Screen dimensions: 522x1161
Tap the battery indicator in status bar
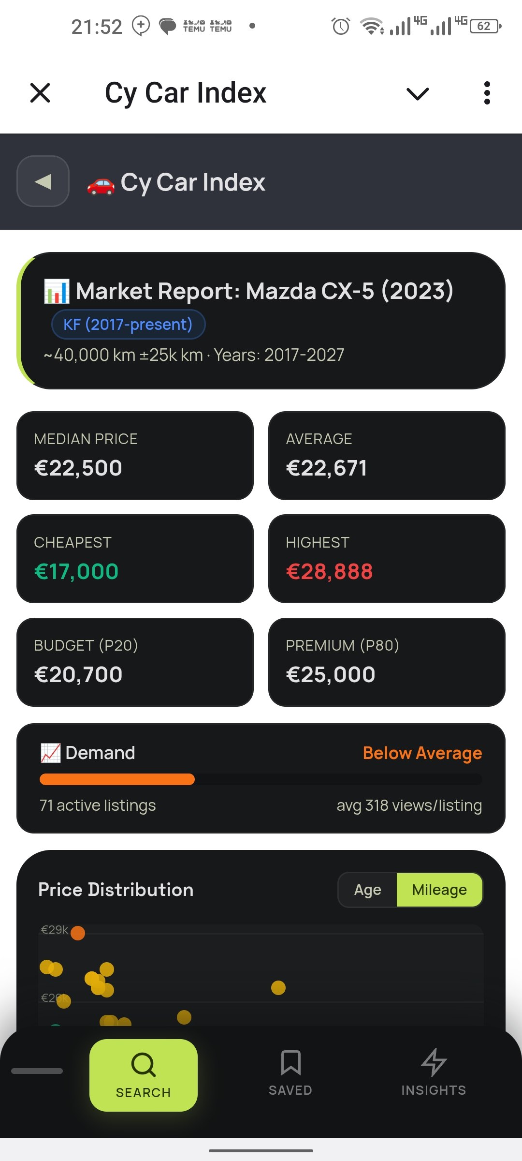tap(485, 26)
